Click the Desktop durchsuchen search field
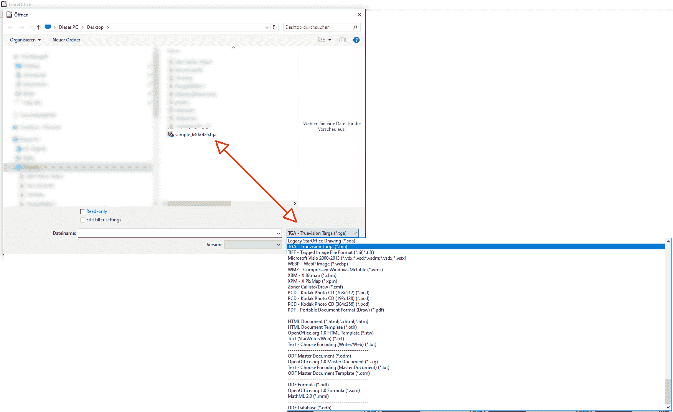673x412 pixels. point(317,27)
